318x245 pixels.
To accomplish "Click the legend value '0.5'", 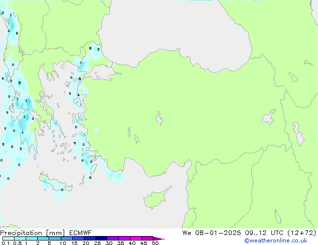I will click(17, 243).
